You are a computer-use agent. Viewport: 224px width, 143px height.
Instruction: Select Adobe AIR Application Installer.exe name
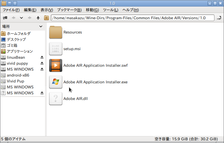click(95, 82)
